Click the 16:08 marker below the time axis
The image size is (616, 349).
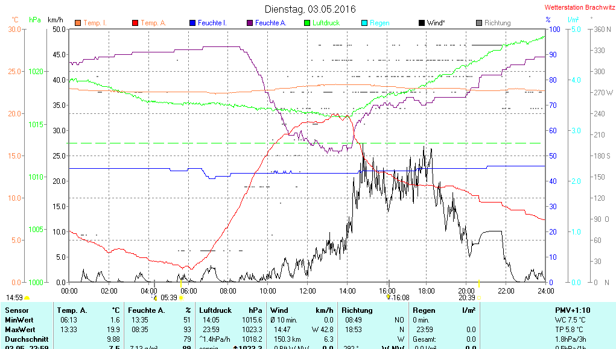pos(401,297)
